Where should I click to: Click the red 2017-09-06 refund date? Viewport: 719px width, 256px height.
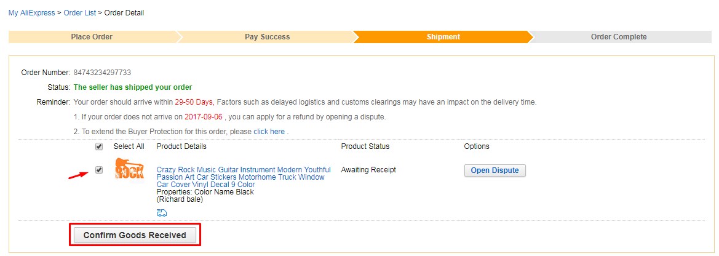[x=204, y=117]
